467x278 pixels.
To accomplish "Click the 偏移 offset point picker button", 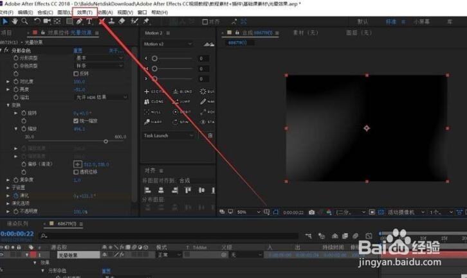I will (77, 164).
